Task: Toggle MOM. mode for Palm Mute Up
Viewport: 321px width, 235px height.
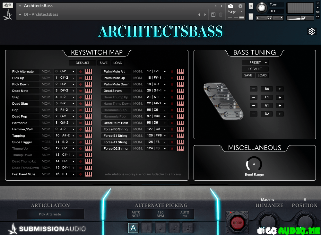Action: 138,78
